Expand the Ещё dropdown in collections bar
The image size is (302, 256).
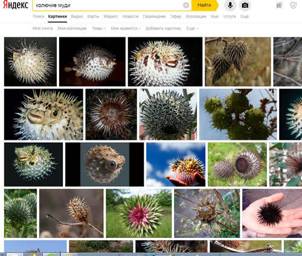click(x=192, y=28)
